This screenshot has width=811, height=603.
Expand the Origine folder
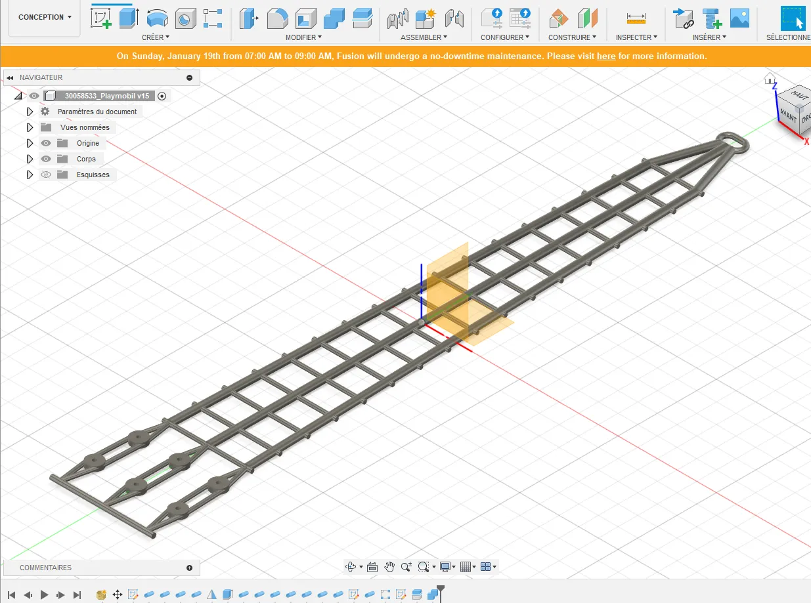[30, 143]
